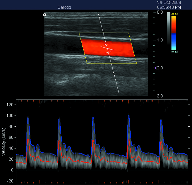Click the probe orientation marker icon

tap(45, 14)
